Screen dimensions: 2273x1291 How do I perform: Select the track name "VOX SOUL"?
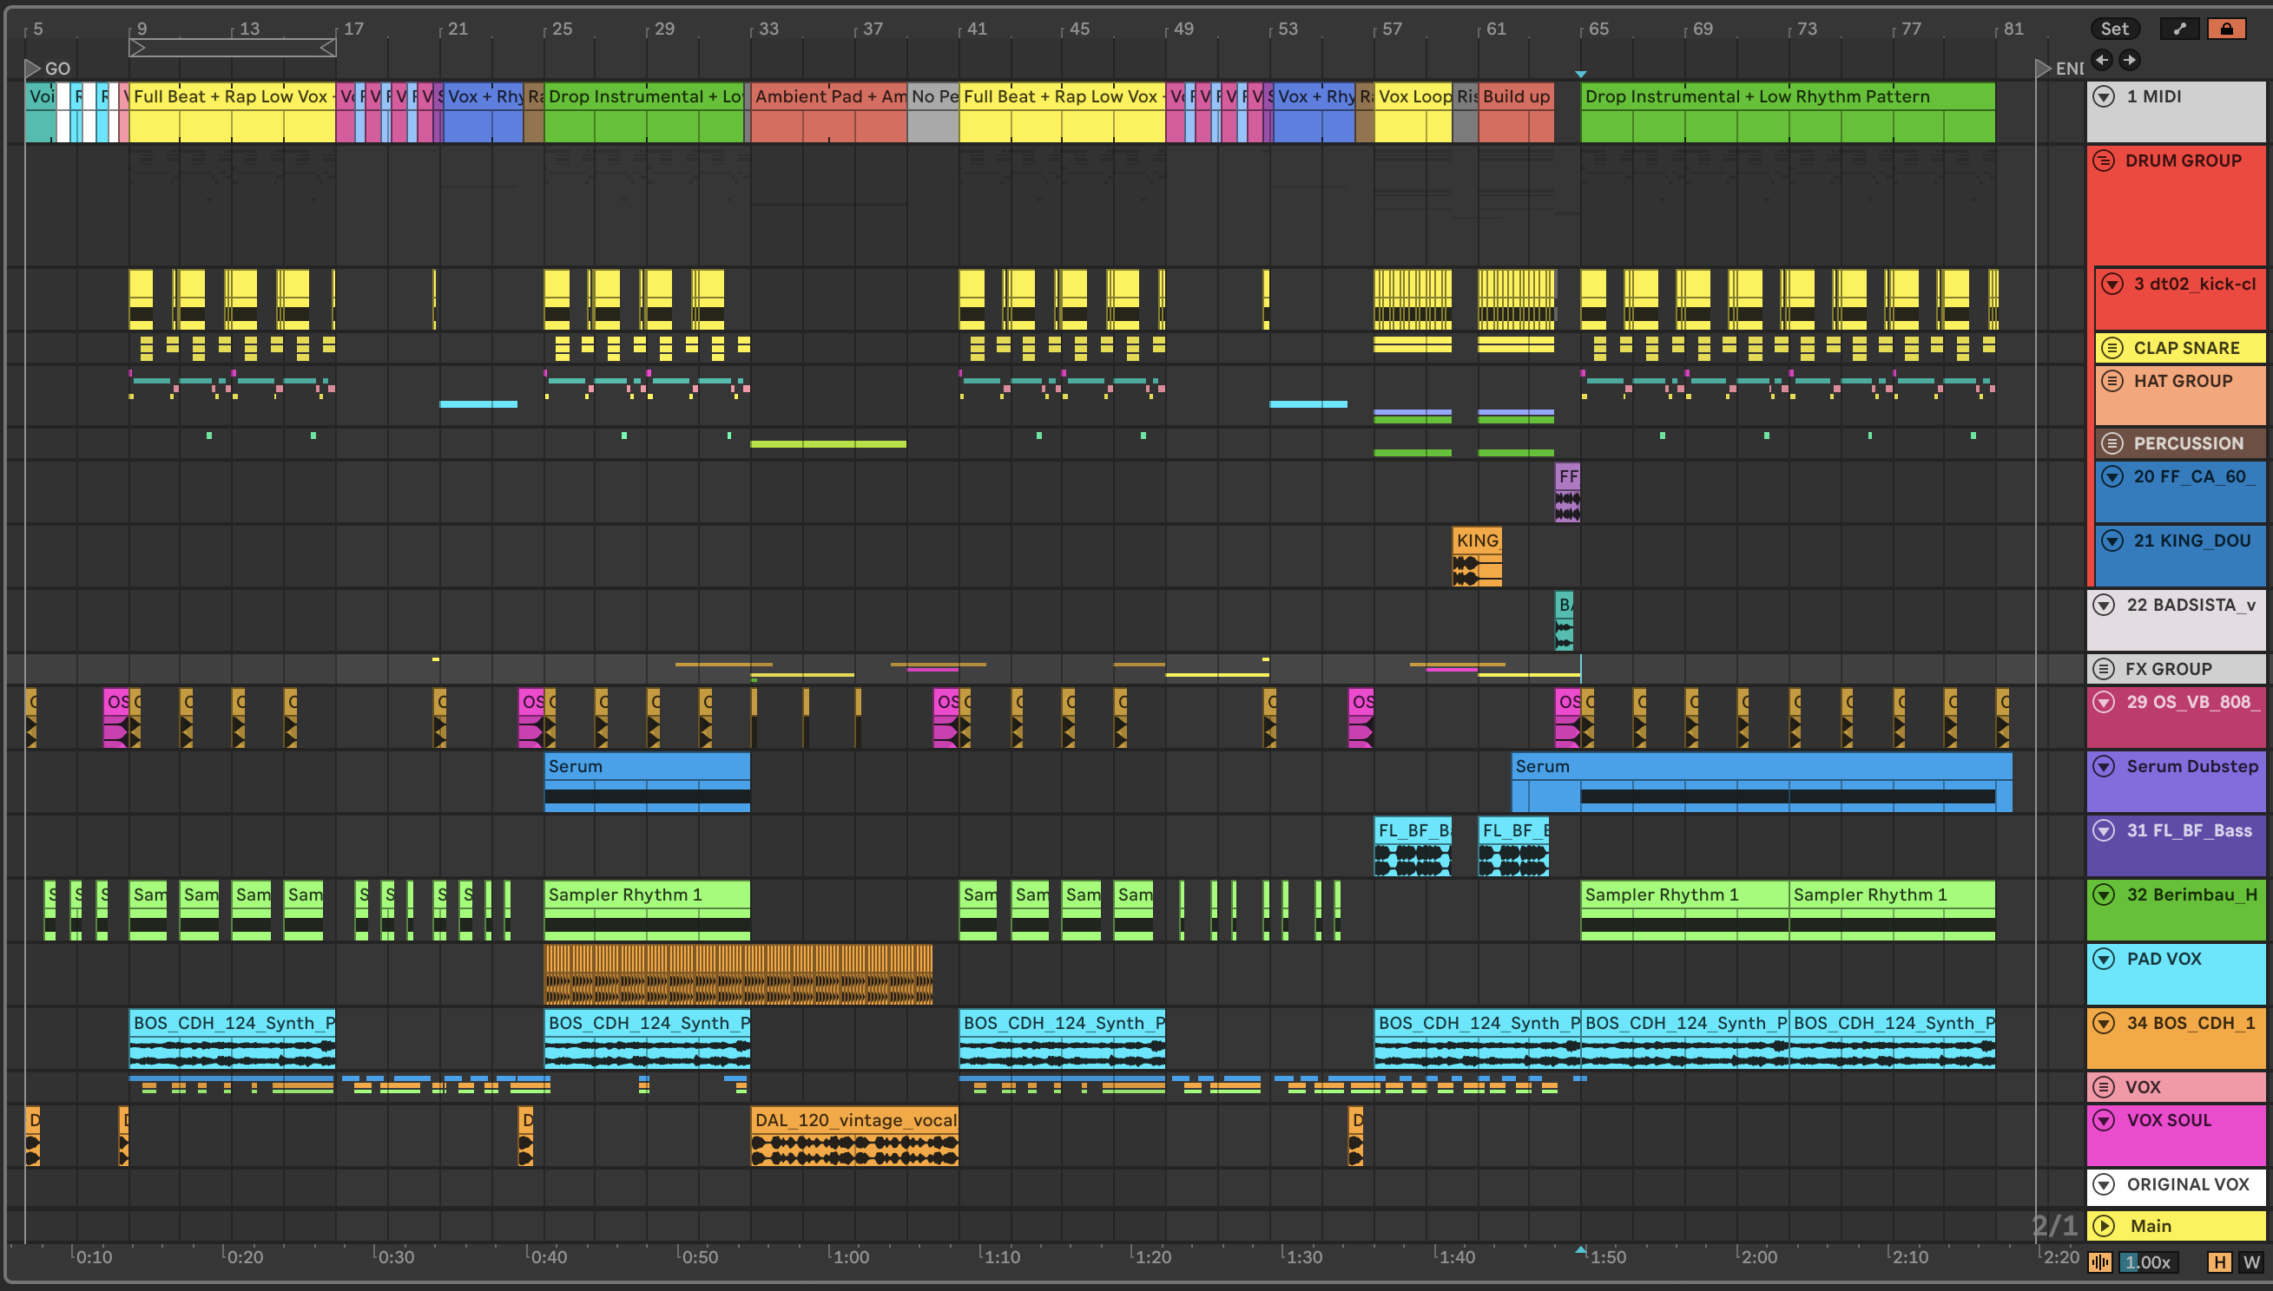[x=2169, y=1120]
